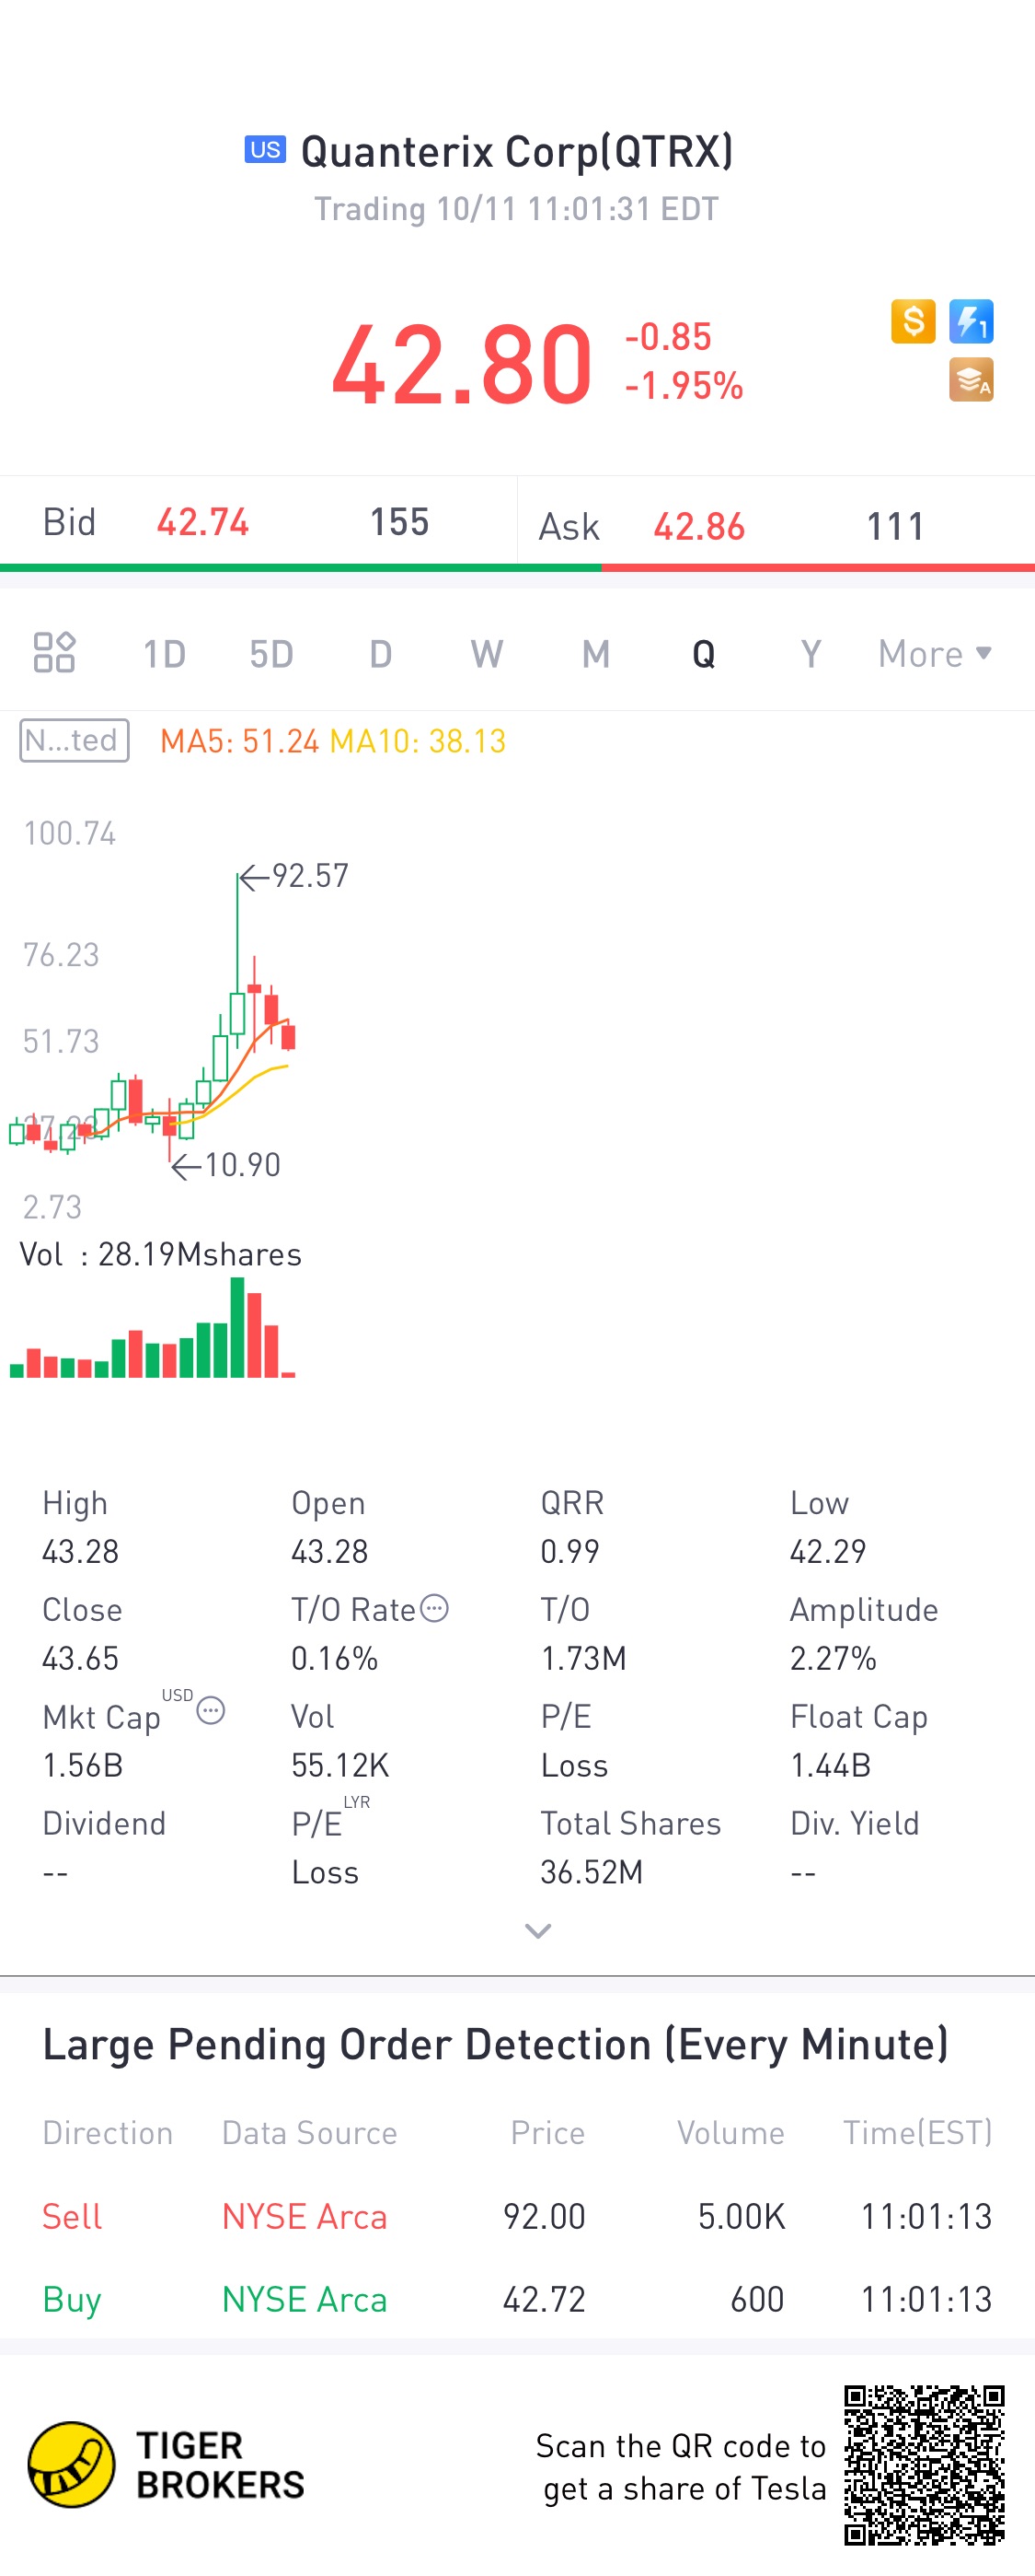Screen dimensions: 1035x2576
Task: Switch to the W weekly tab
Action: [x=487, y=654]
